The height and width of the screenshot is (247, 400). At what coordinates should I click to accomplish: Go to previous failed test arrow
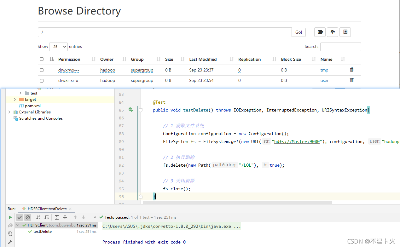point(75,217)
